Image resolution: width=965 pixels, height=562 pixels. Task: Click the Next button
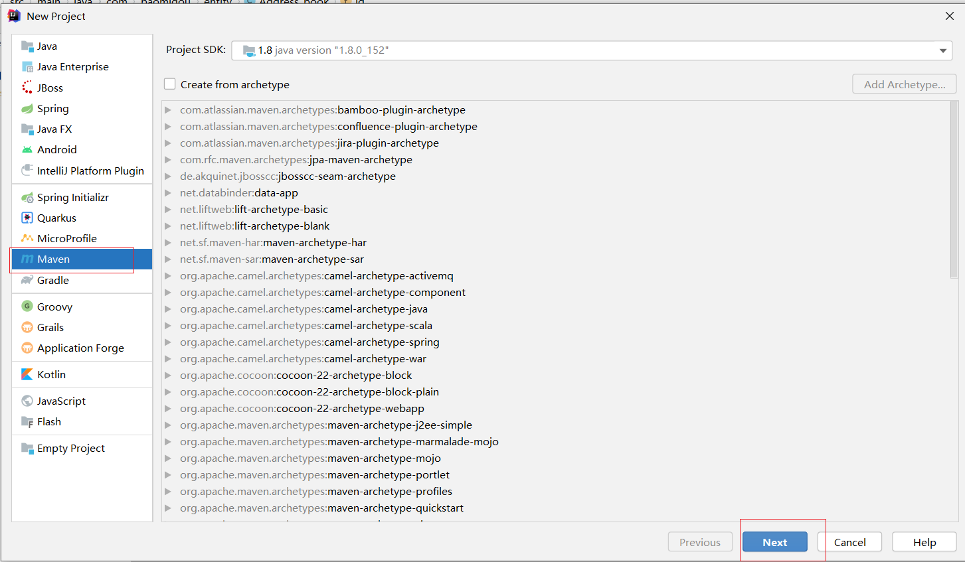(774, 542)
